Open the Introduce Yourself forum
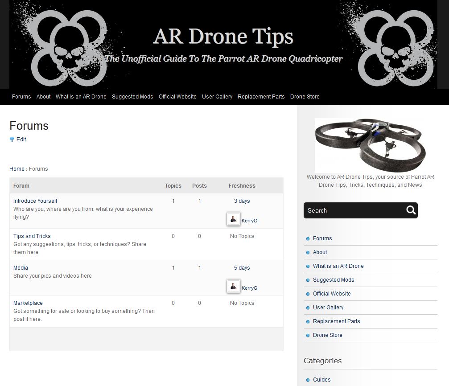 [35, 201]
